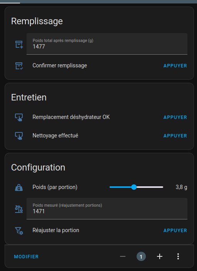Click the Réajuster la portion label

[56, 230]
